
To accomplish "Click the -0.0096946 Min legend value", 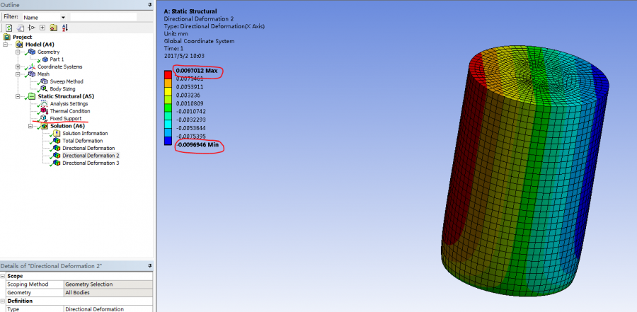I will tap(196, 145).
